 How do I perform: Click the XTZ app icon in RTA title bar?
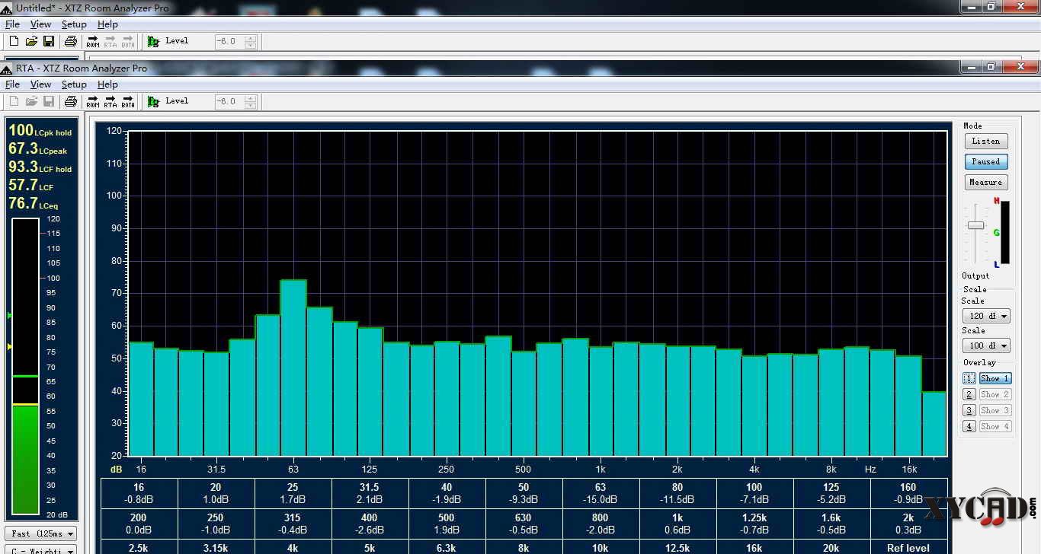7,68
